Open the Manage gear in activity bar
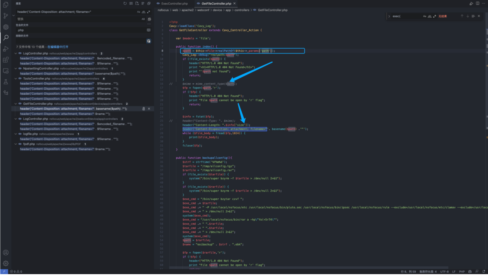This screenshot has width=488, height=276. pos(6,263)
